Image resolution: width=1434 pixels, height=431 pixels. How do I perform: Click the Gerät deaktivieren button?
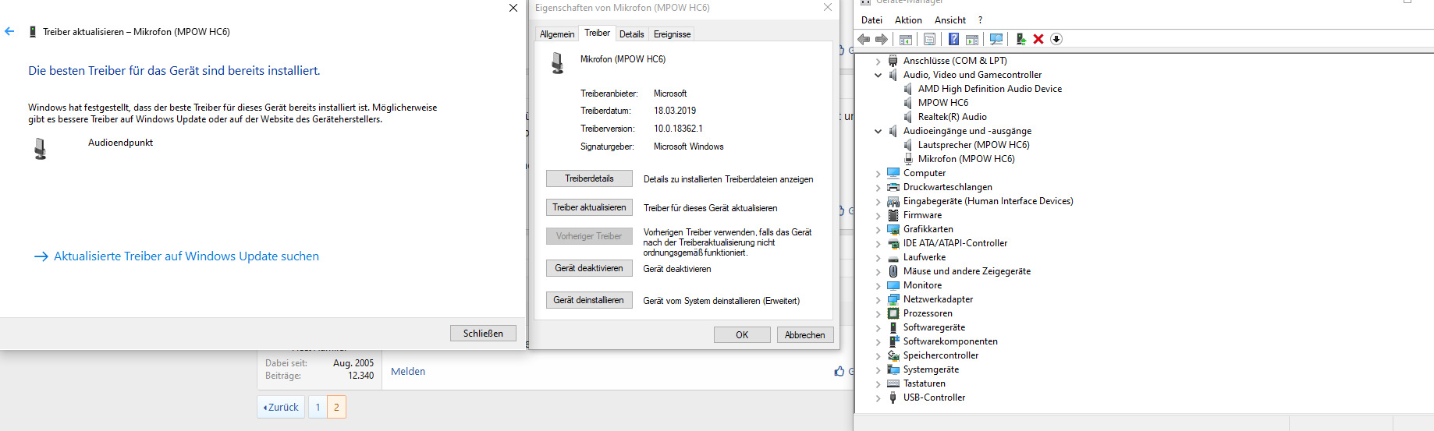point(589,268)
